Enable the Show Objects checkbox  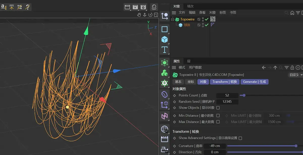(x=218, y=108)
